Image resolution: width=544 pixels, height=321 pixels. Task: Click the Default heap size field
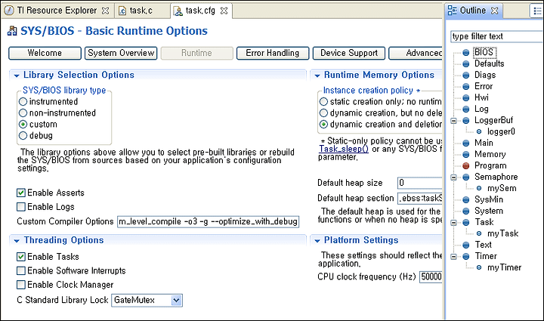coord(420,183)
